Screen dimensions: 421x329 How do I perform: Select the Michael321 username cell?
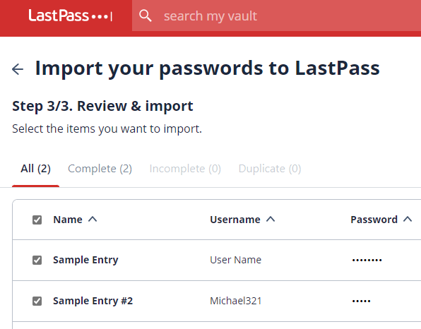pos(236,301)
